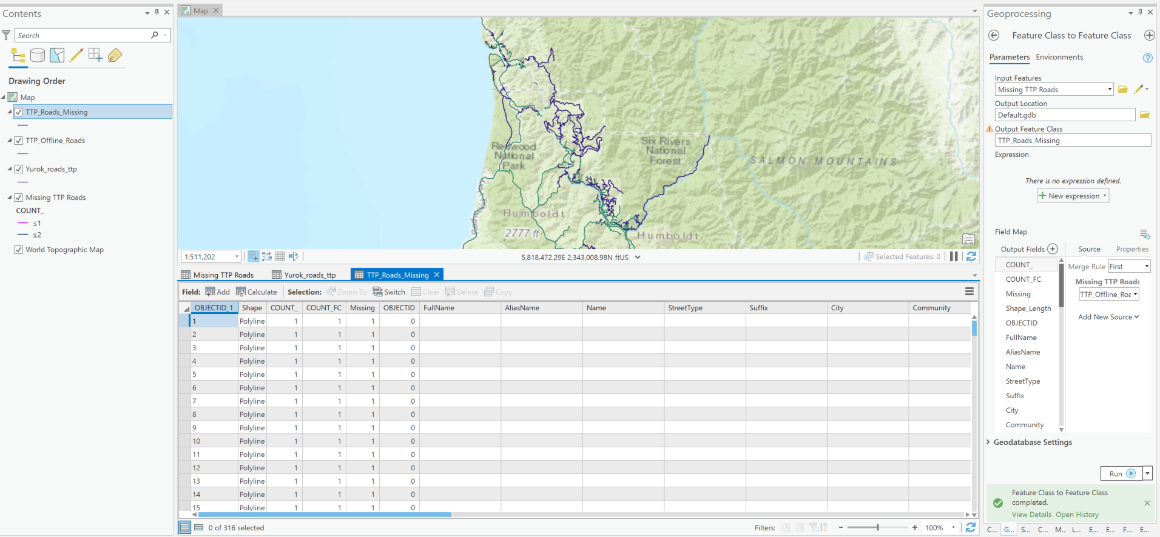Switch Contents to List By Data Source

pyautogui.click(x=38, y=56)
